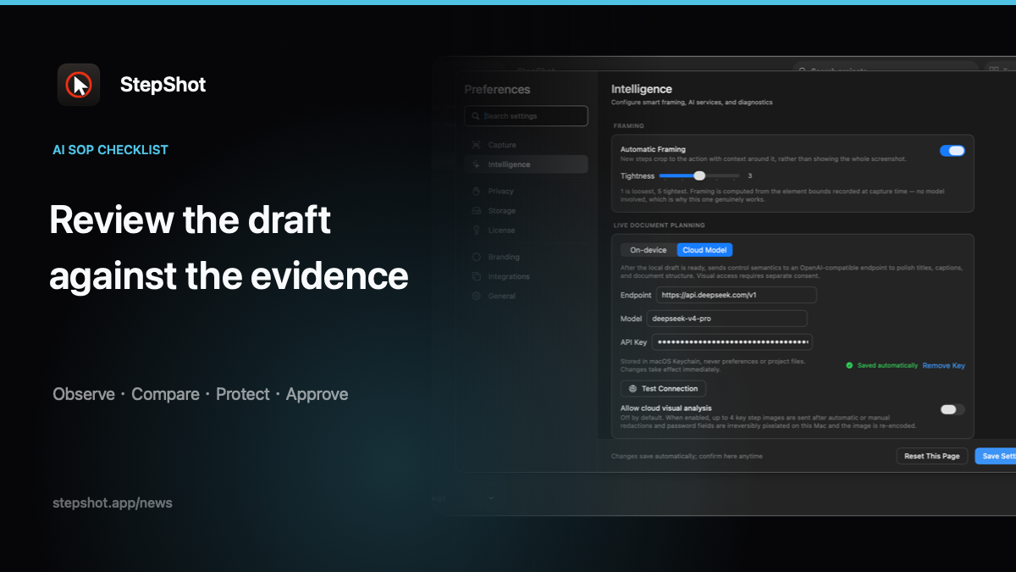The image size is (1016, 572).
Task: Click 'Changes save automatically; confirm here anytime' note
Action: 687,456
